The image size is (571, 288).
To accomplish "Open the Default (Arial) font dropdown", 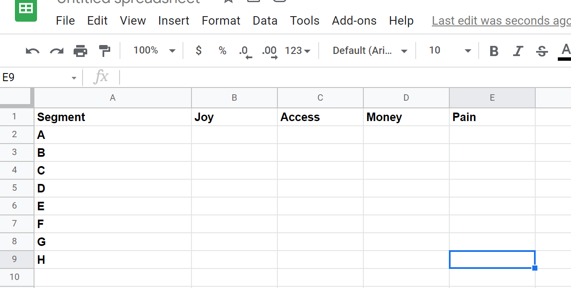I will [370, 51].
